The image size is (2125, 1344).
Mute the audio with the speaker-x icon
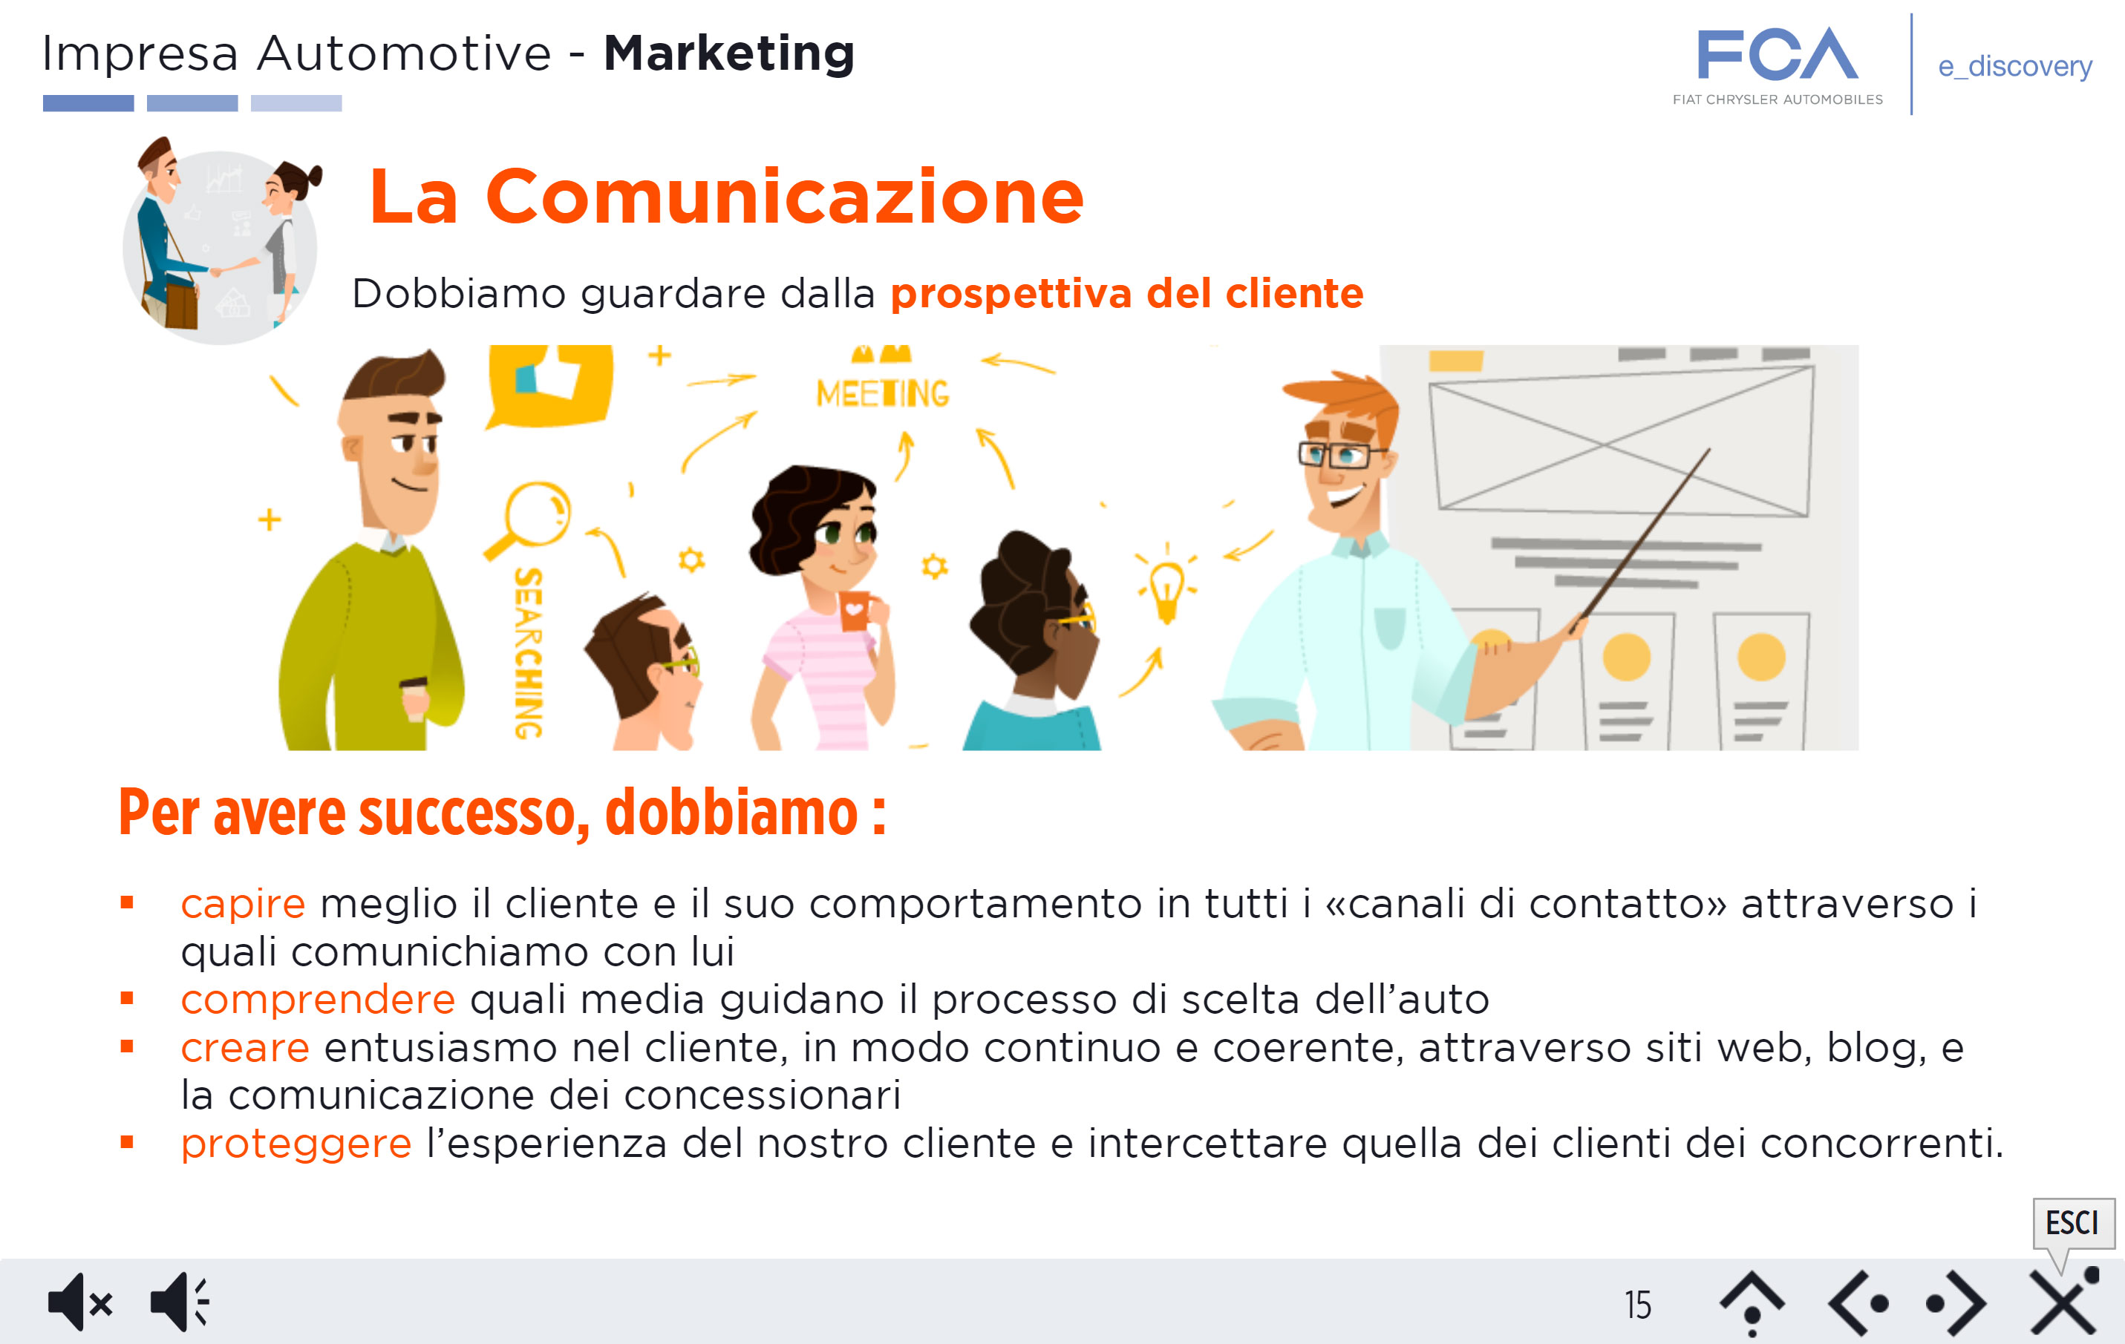[80, 1302]
